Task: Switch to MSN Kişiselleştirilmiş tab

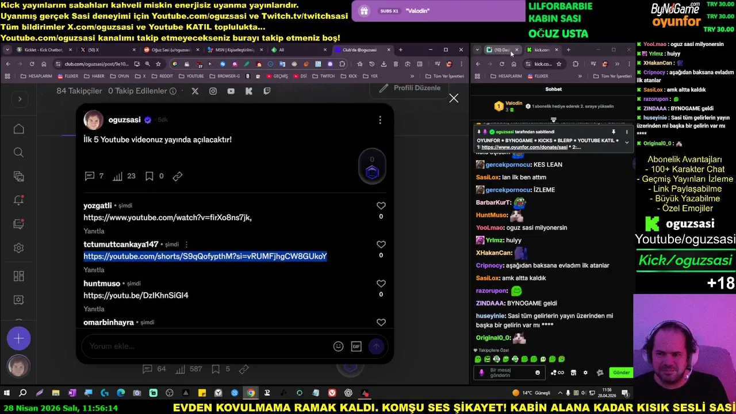Action: (x=235, y=50)
